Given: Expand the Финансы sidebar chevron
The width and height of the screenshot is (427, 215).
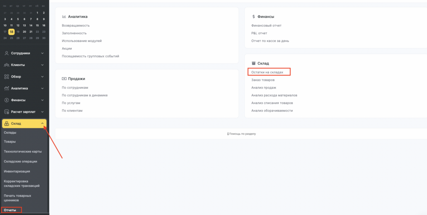Looking at the screenshot, I should point(42,100).
